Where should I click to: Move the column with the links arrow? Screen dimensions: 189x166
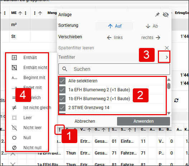coord(115,38)
